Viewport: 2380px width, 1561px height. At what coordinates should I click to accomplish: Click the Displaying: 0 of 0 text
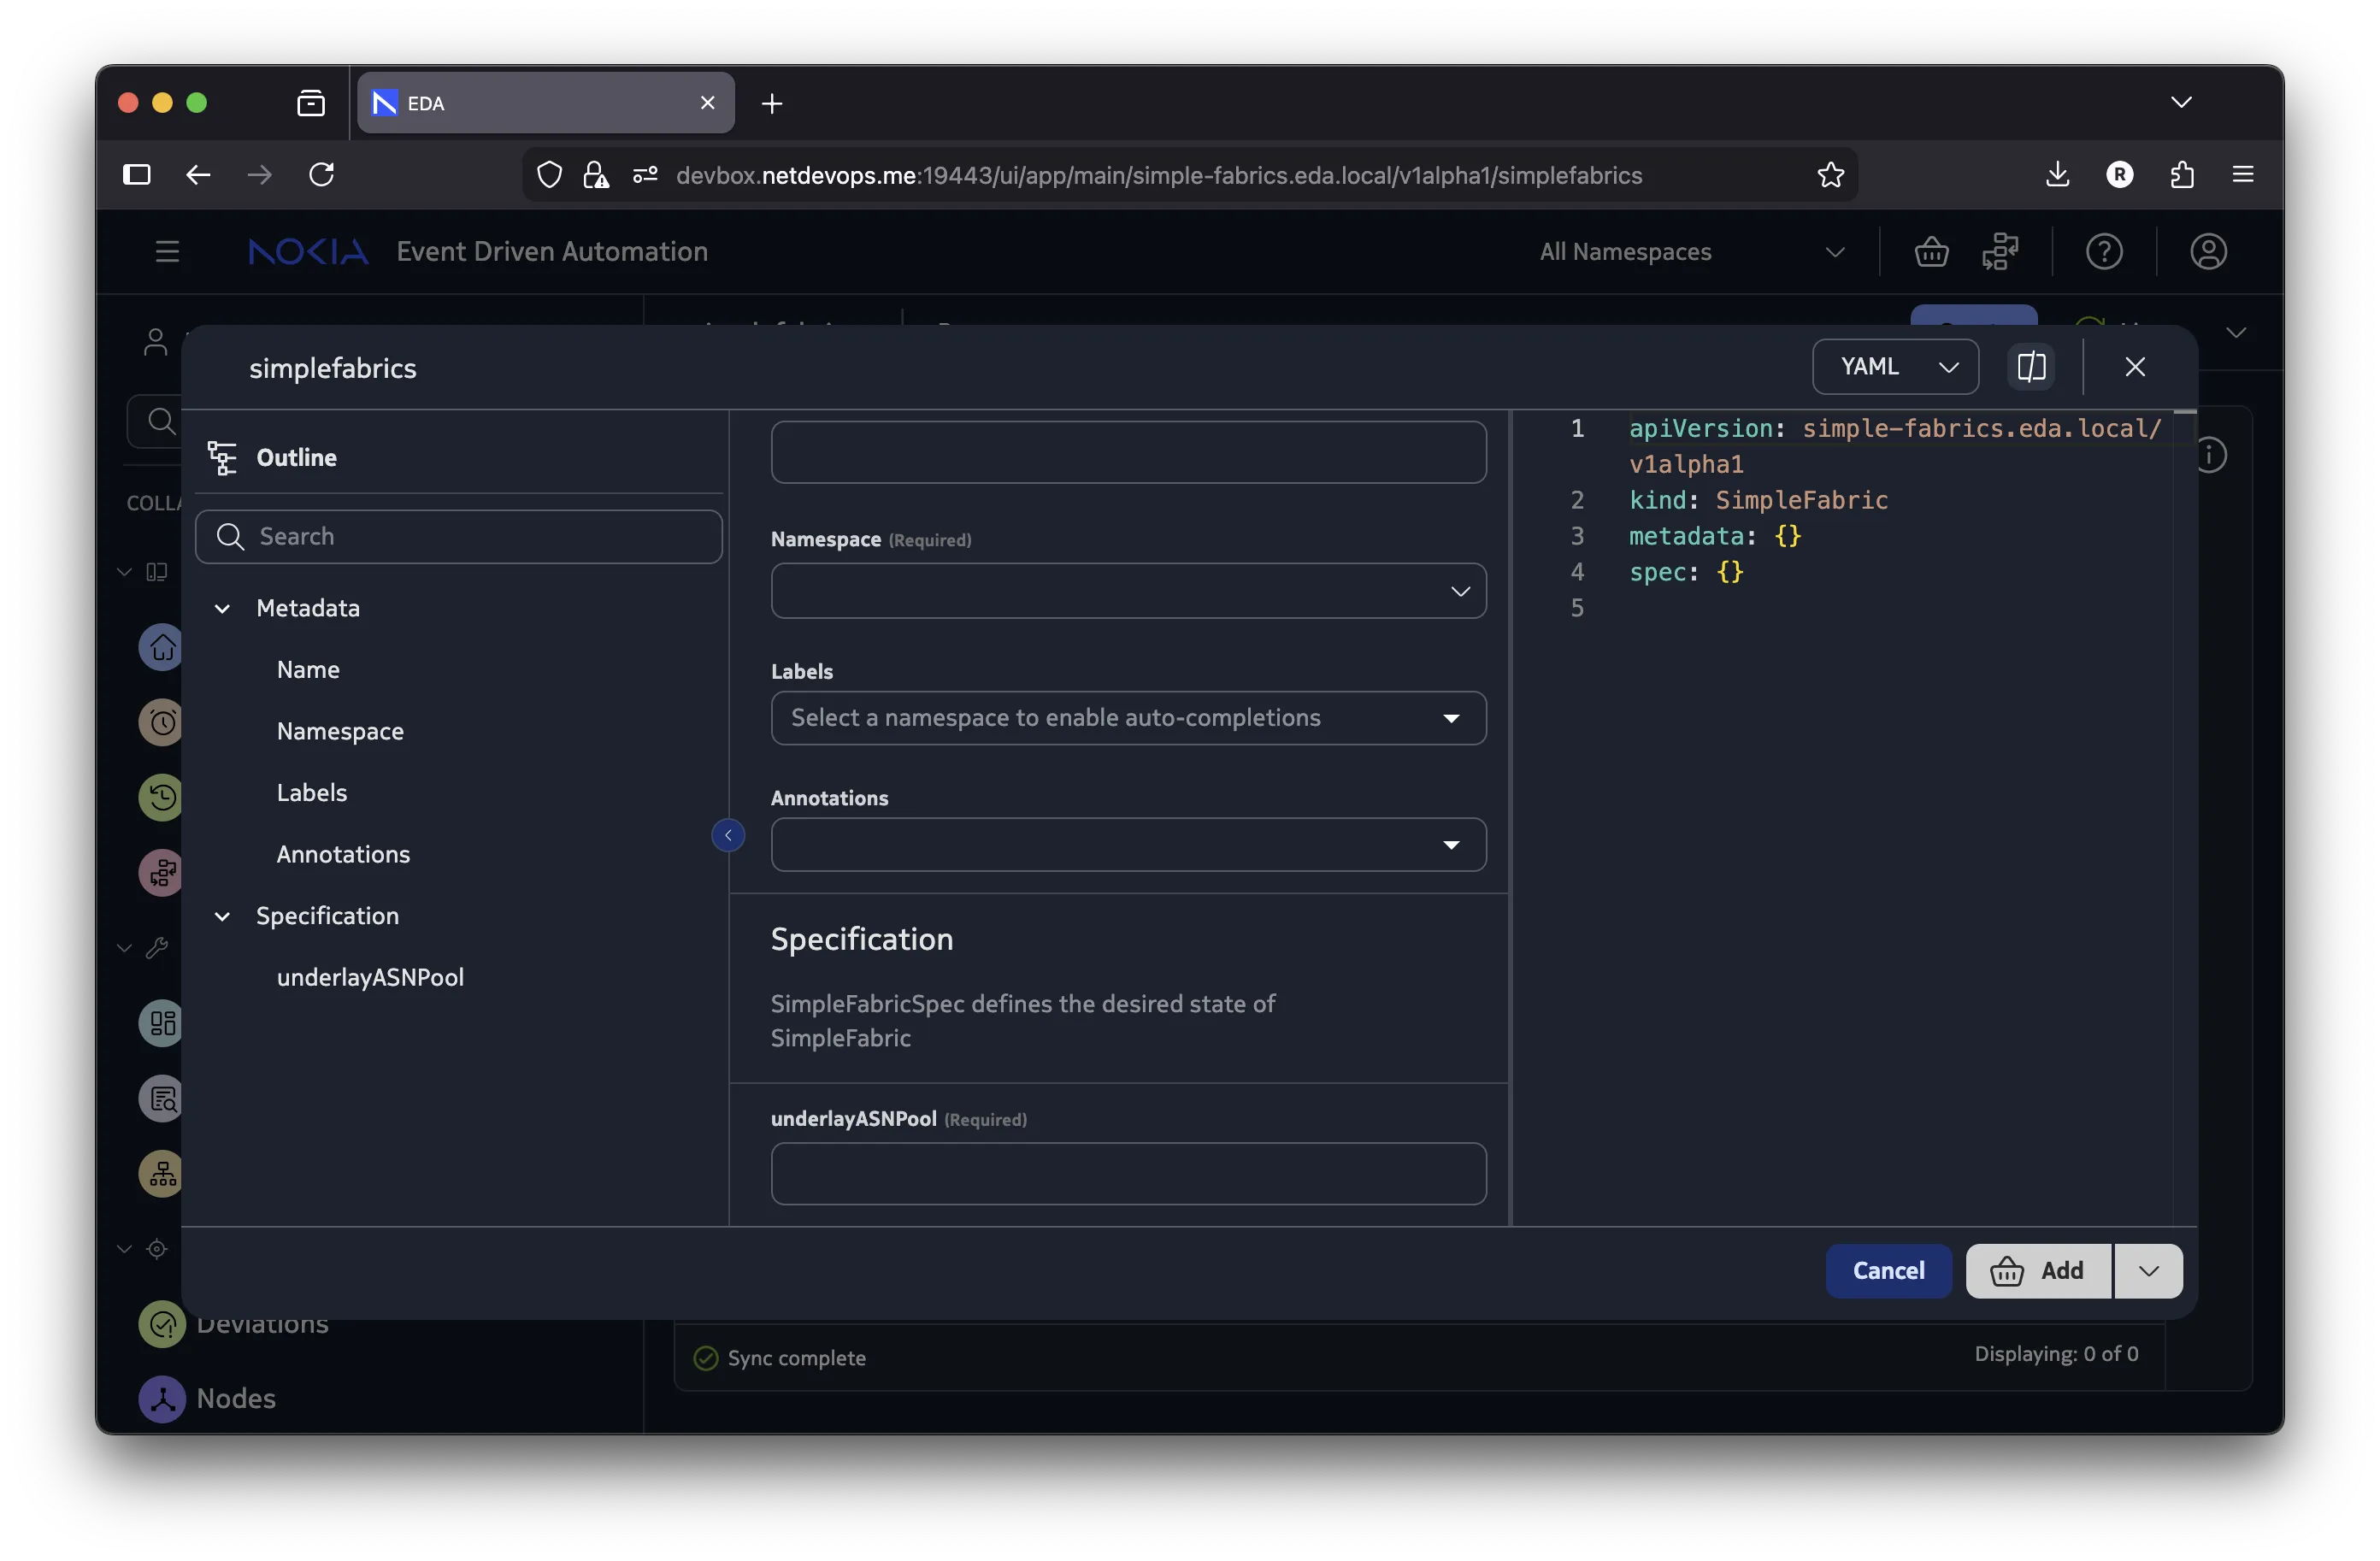tap(2056, 1354)
